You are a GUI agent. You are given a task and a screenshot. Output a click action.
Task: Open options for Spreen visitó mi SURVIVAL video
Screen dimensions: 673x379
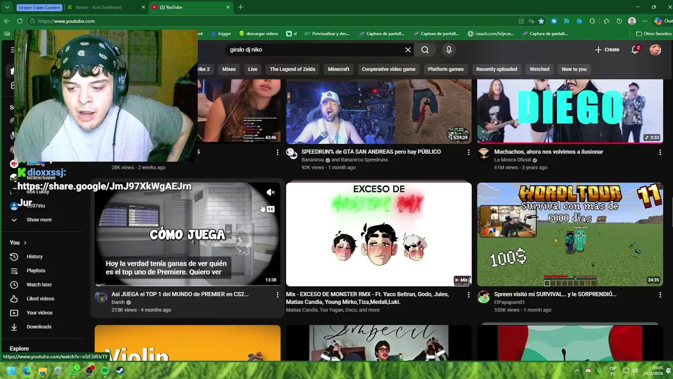click(x=660, y=295)
